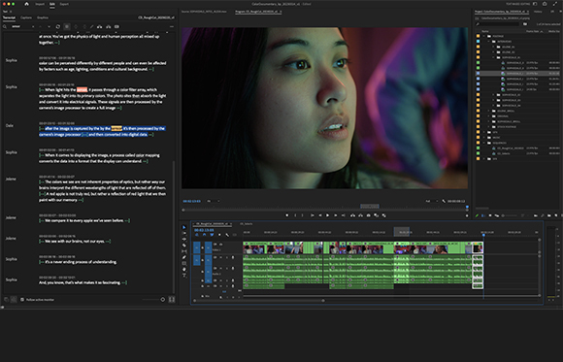
Task: Select the Razor tool
Action: point(184,246)
